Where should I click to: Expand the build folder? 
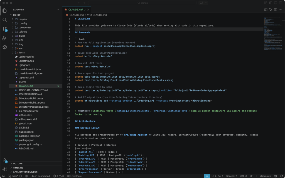(x=36, y=36)
